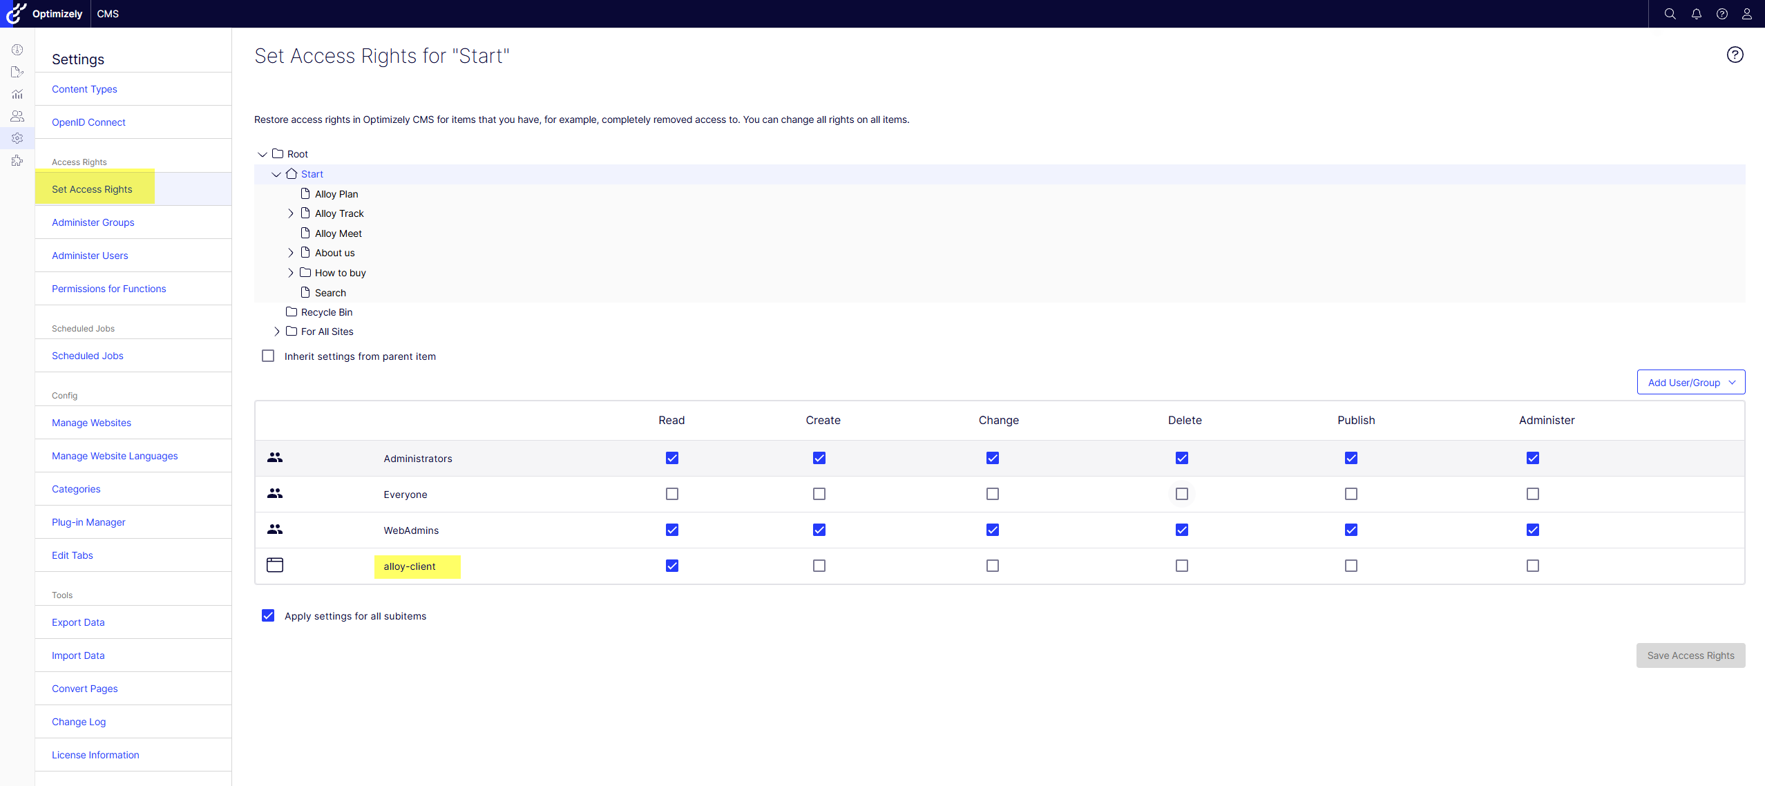Open Manage Website Languages link
The height and width of the screenshot is (786, 1765).
[x=115, y=456]
